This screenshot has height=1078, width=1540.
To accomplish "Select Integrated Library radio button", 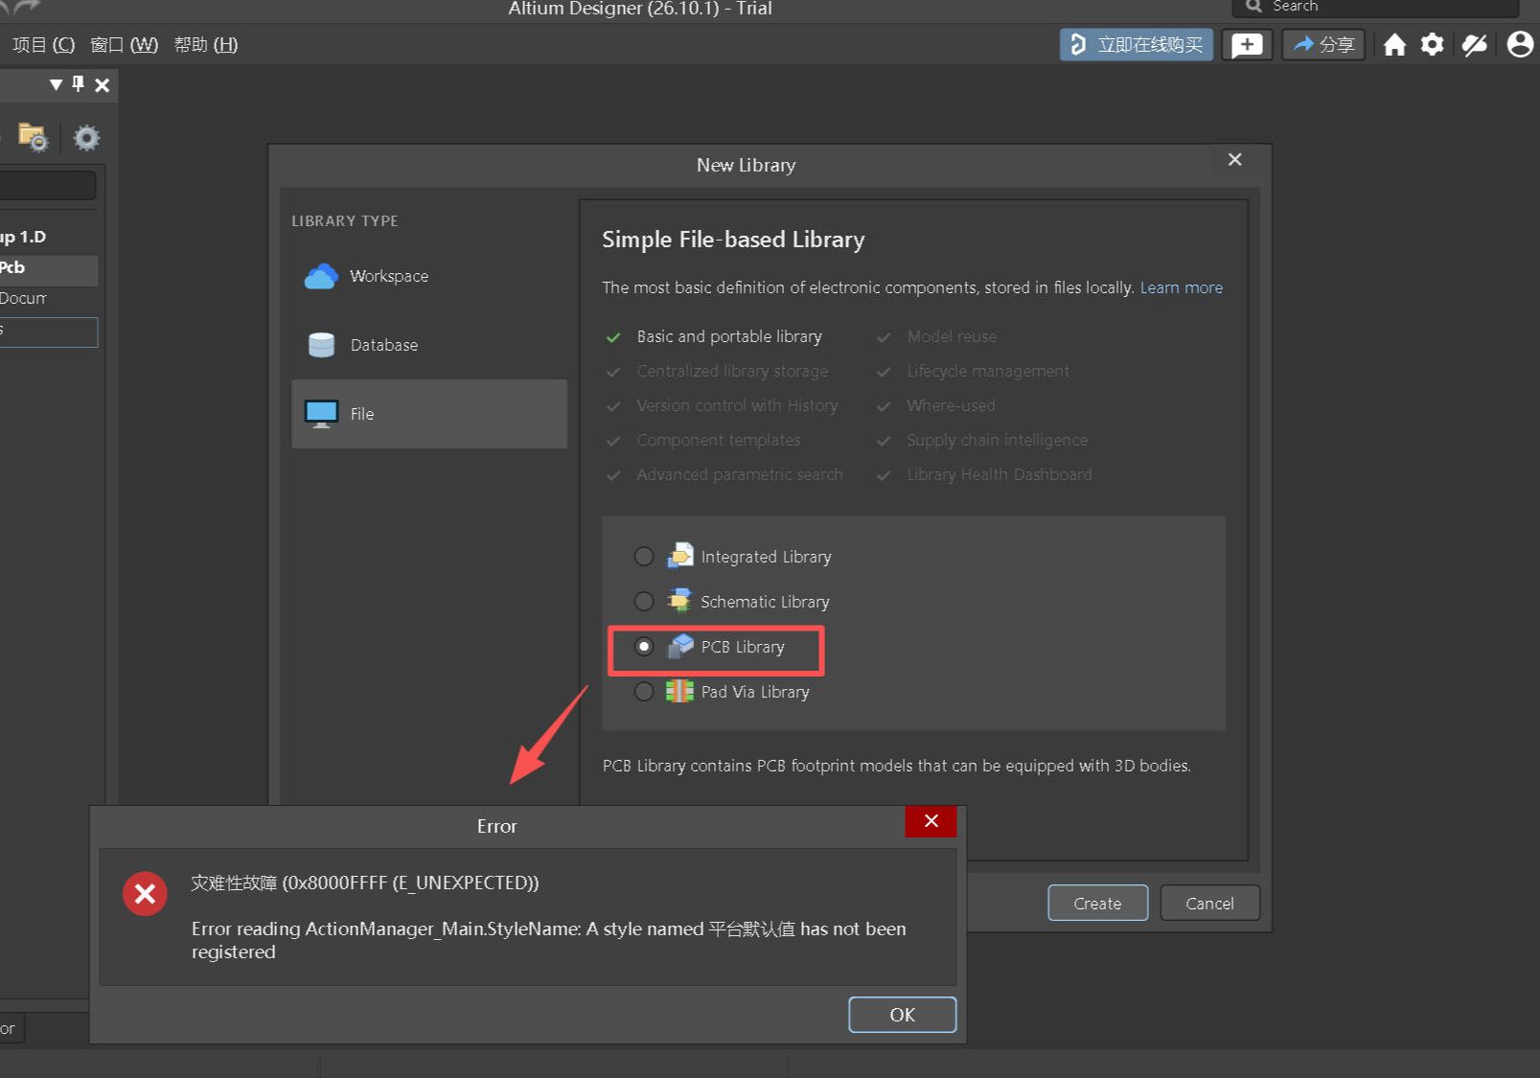I will point(644,557).
